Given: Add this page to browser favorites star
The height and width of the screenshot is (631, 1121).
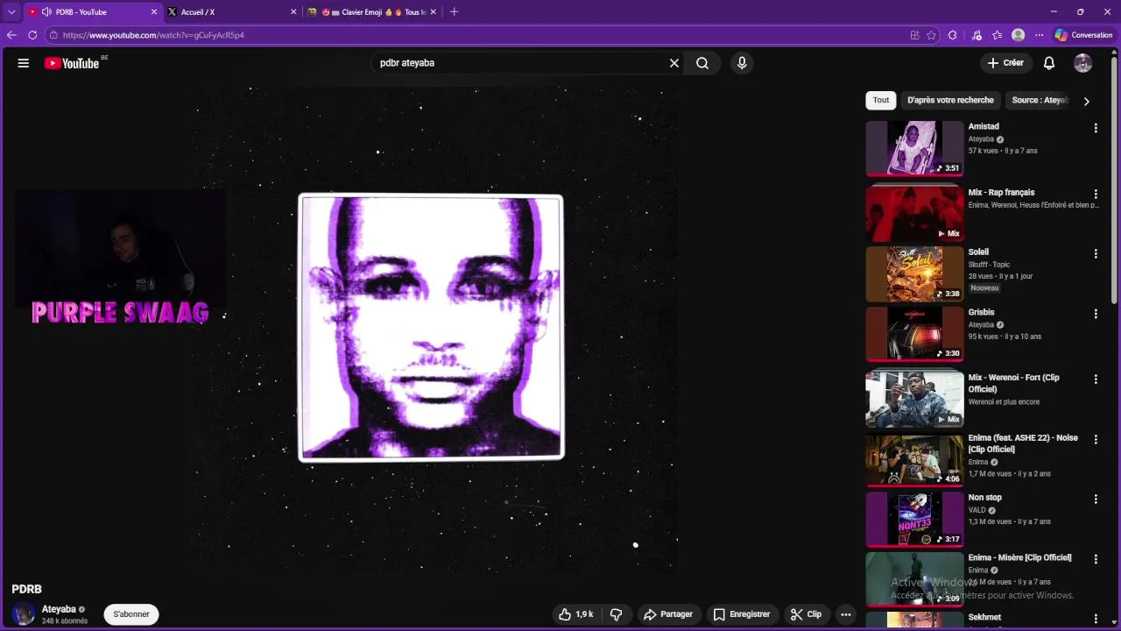Looking at the screenshot, I should pos(931,35).
